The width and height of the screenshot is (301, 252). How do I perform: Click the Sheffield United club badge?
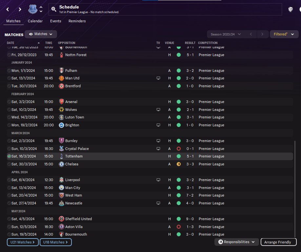61,219
